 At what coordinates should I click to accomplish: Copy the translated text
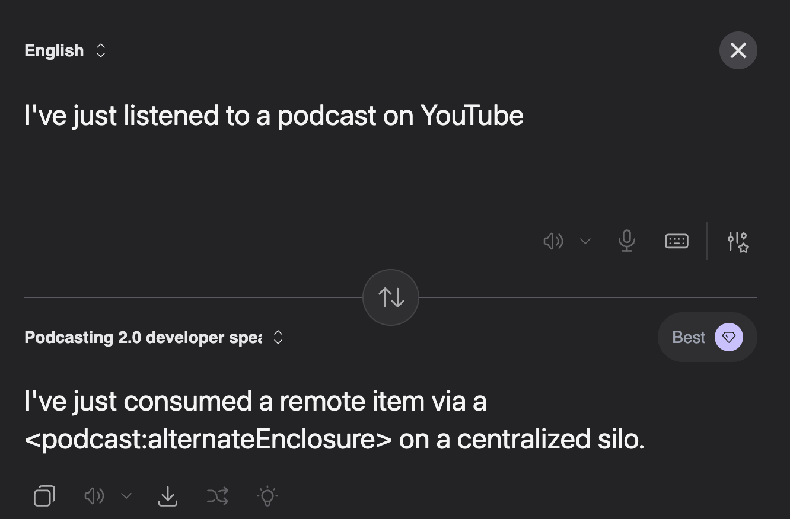(x=44, y=496)
